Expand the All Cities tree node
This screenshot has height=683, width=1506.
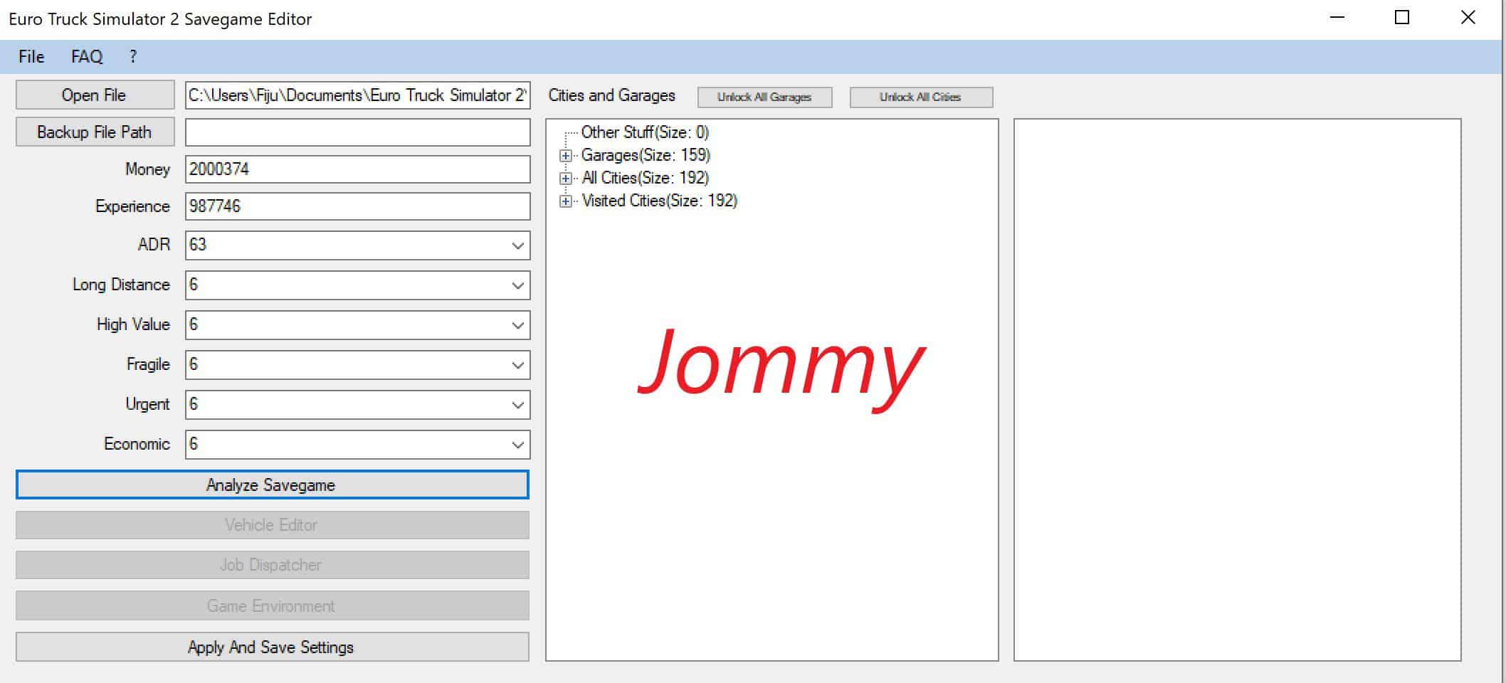click(566, 179)
